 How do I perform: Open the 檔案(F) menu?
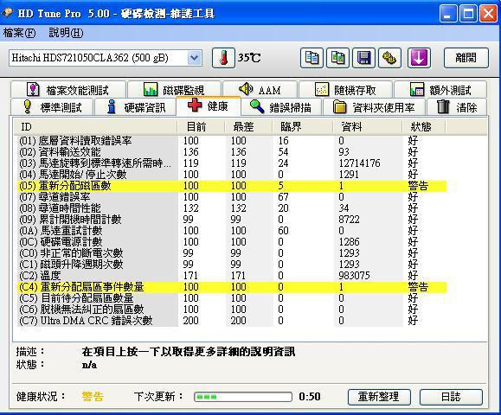pyautogui.click(x=20, y=33)
